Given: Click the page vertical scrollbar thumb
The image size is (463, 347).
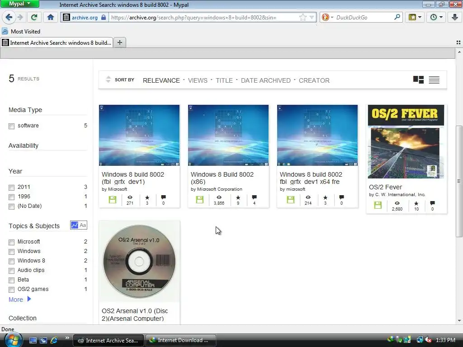Looking at the screenshot, I should point(459,181).
